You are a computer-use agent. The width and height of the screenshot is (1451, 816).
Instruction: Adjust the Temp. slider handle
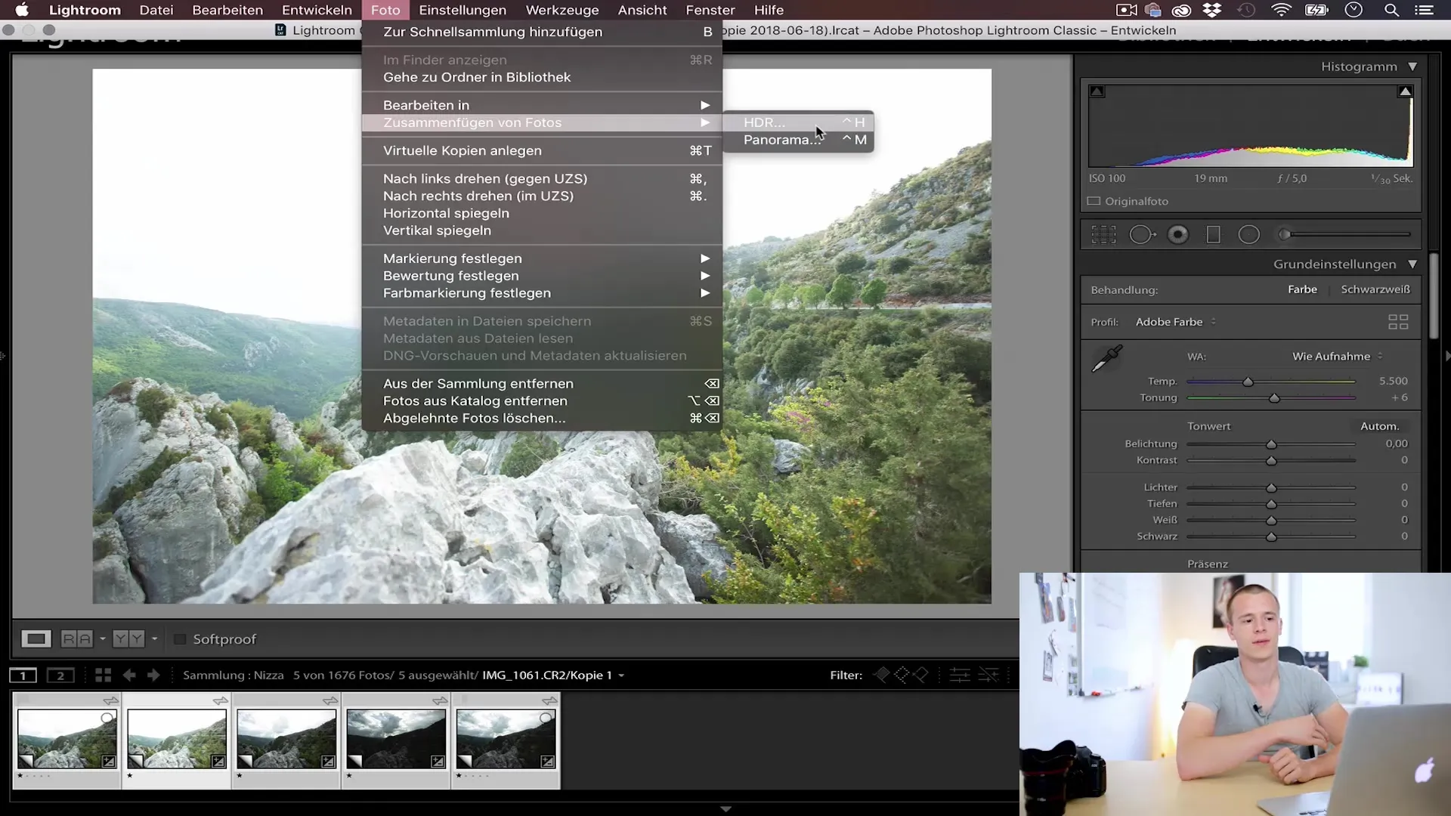pyautogui.click(x=1248, y=382)
